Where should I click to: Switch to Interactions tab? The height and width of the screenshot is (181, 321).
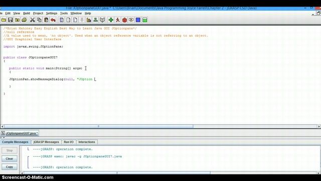[x=87, y=142]
